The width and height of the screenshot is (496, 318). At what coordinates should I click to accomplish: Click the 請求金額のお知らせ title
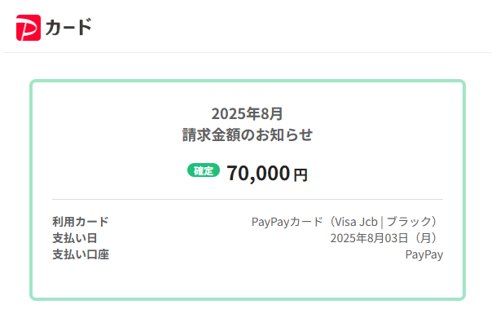coord(248,135)
